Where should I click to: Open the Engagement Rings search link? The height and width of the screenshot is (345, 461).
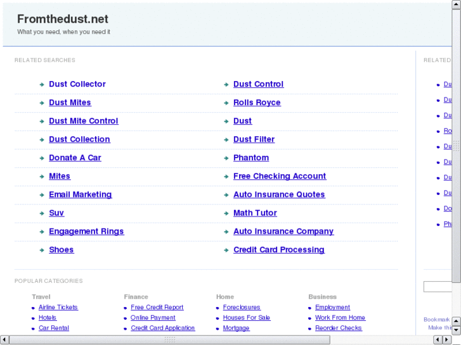coord(86,232)
